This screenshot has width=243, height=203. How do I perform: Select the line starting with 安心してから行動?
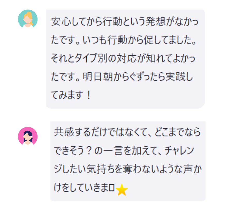[x=125, y=21]
